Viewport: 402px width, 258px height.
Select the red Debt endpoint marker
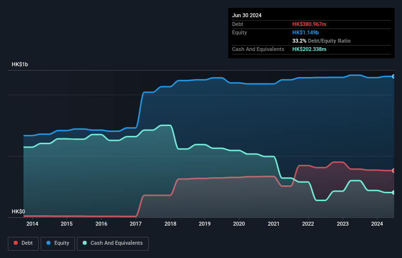(x=394, y=171)
